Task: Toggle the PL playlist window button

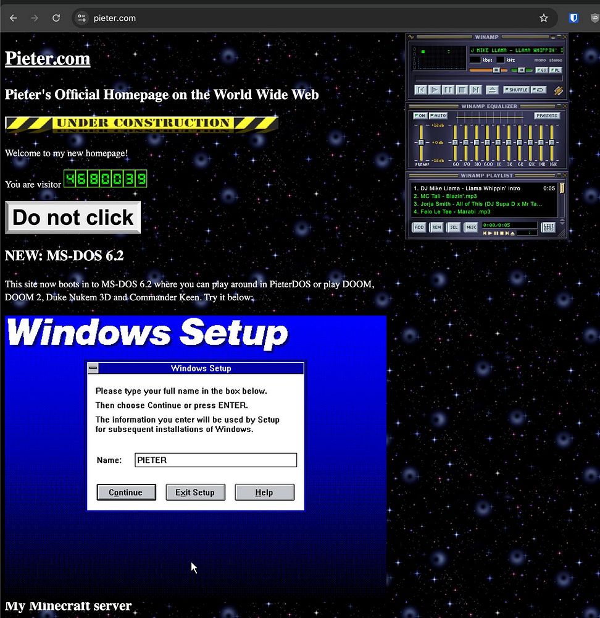Action: pyautogui.click(x=556, y=70)
